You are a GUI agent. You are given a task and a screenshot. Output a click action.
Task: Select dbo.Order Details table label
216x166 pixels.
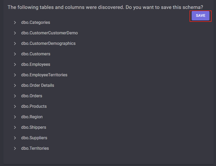tap(38, 85)
